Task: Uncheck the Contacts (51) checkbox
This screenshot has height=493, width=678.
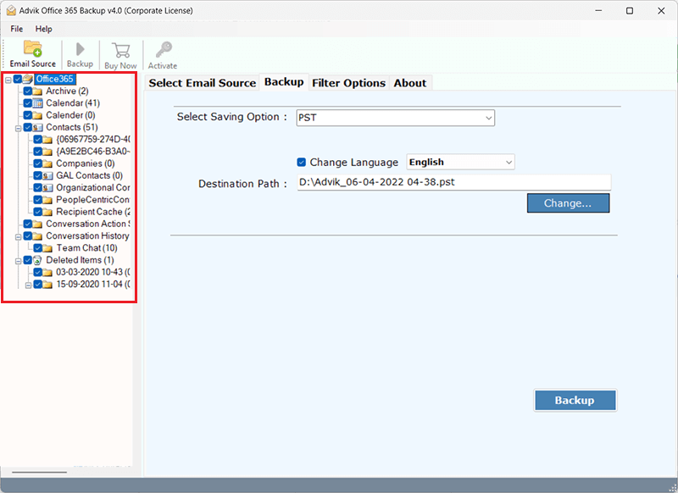Action: [28, 127]
